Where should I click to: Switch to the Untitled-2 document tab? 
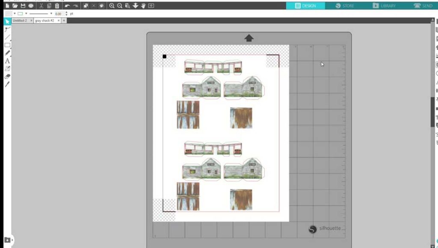pos(21,20)
